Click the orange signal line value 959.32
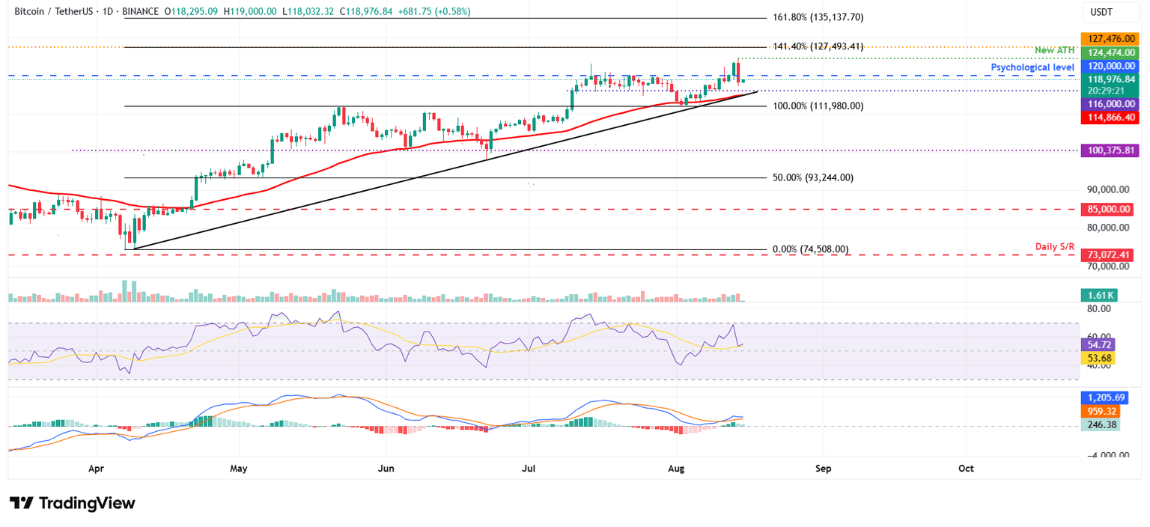Image resolution: width=1150 pixels, height=527 pixels. (x=1097, y=412)
